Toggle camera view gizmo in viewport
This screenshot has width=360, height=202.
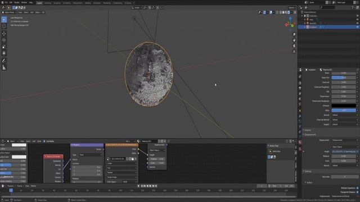[x=294, y=46]
